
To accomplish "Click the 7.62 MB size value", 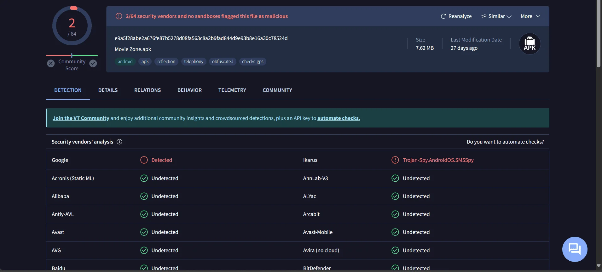I will [x=425, y=48].
